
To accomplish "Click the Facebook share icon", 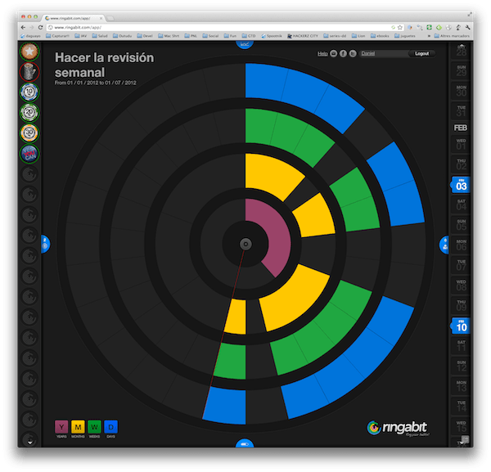I will (343, 53).
